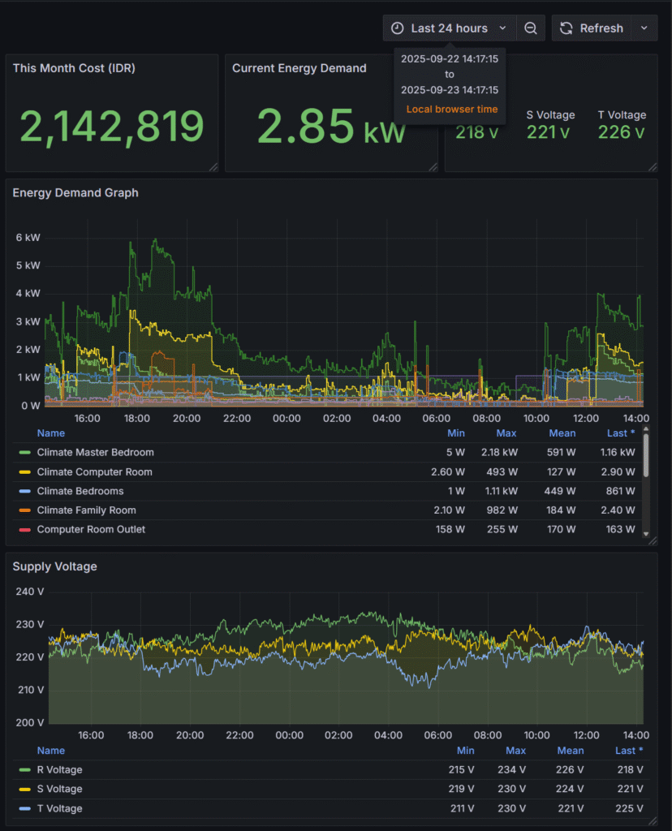The image size is (672, 831).
Task: Open the refresh interval dropdown arrow
Action: pyautogui.click(x=644, y=28)
